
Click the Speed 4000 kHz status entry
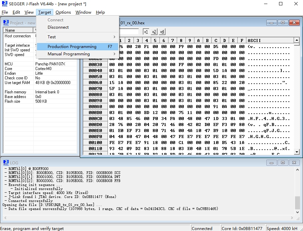point(284,228)
